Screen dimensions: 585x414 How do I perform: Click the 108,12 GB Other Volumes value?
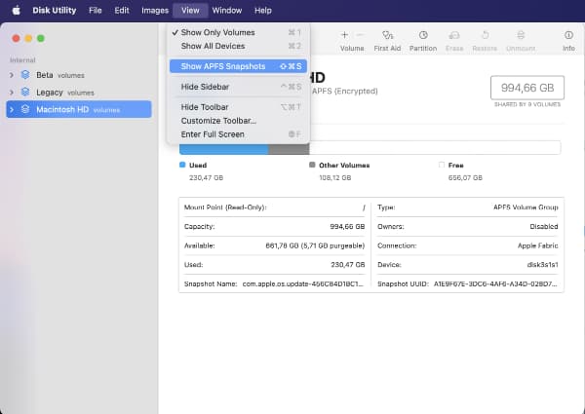[x=335, y=177]
